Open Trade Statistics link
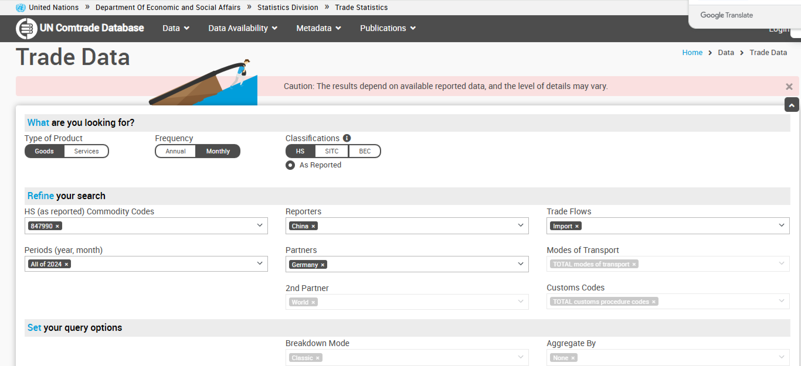801x366 pixels. click(x=361, y=8)
